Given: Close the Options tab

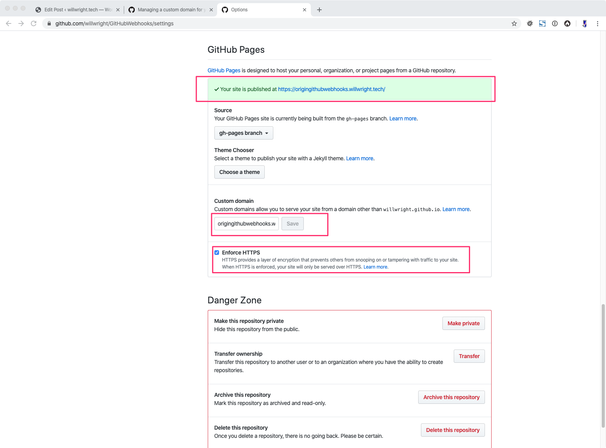Looking at the screenshot, I should (305, 10).
